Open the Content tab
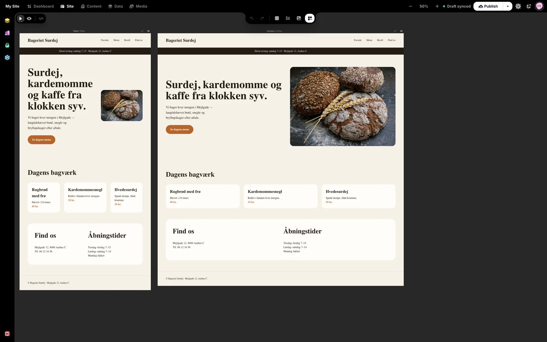 click(x=91, y=6)
